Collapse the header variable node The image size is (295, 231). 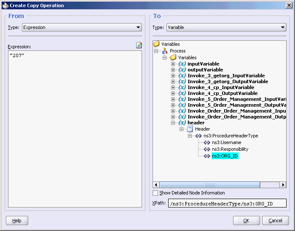[173, 123]
